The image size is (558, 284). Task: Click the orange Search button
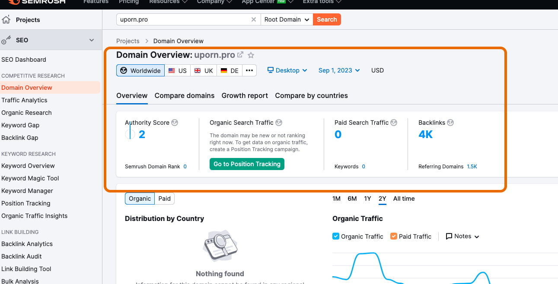[x=327, y=19]
